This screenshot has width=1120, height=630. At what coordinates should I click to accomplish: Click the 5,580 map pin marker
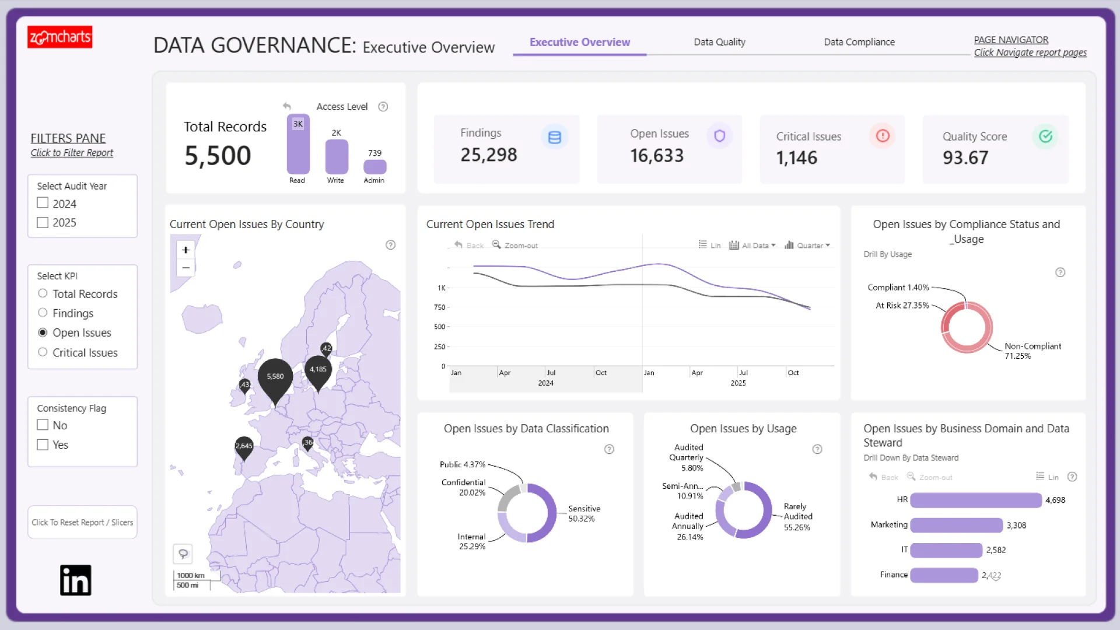tap(275, 377)
